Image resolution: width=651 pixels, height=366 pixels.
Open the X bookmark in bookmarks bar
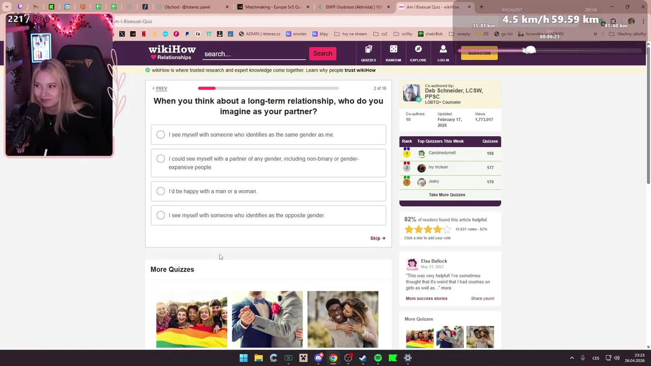122,34
